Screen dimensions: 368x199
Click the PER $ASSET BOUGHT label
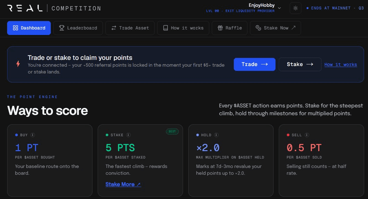pyautogui.click(x=35, y=157)
